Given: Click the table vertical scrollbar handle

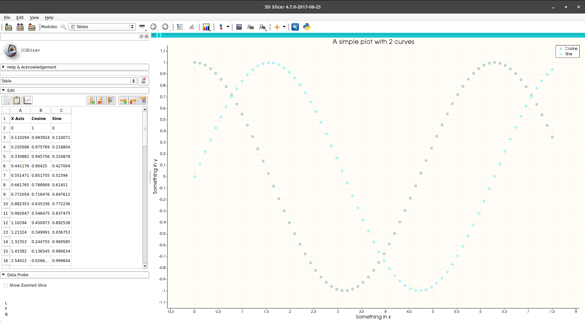Looking at the screenshot, I should click(145, 129).
